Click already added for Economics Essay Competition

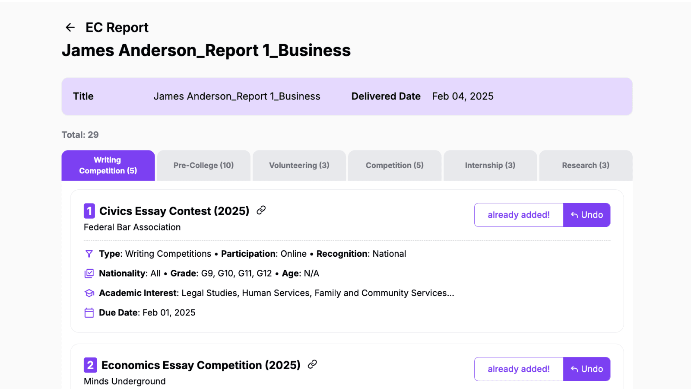518,369
